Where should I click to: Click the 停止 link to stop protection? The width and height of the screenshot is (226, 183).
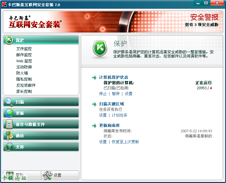[103, 94]
